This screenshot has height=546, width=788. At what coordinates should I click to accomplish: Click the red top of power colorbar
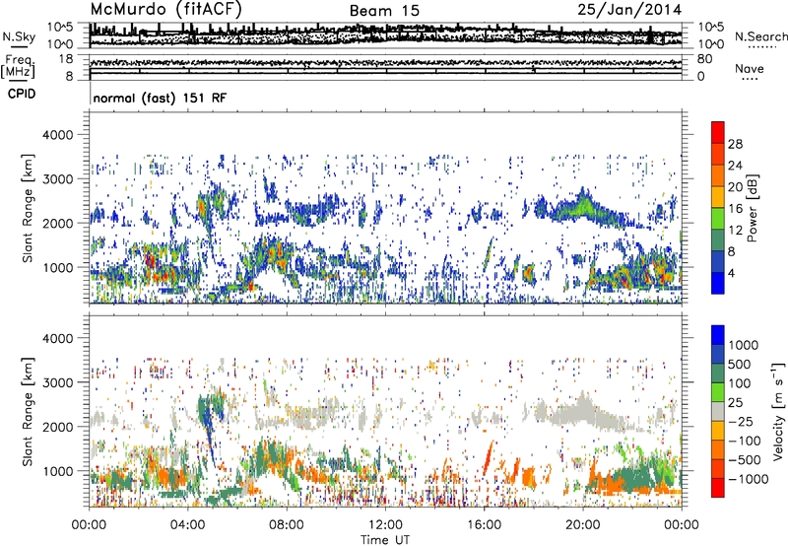tap(718, 132)
